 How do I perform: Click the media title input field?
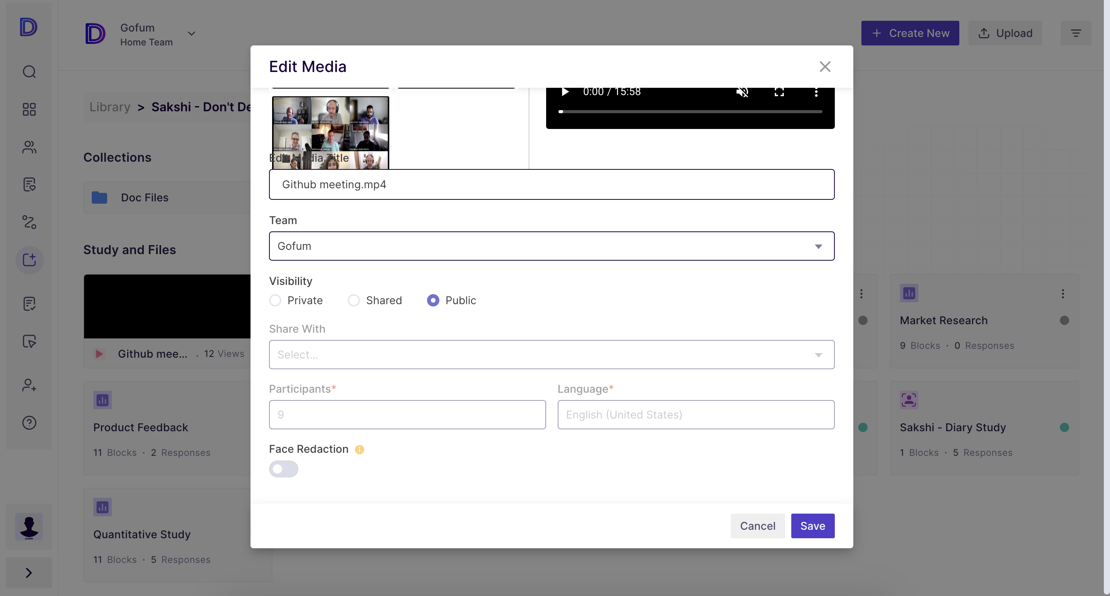click(552, 184)
